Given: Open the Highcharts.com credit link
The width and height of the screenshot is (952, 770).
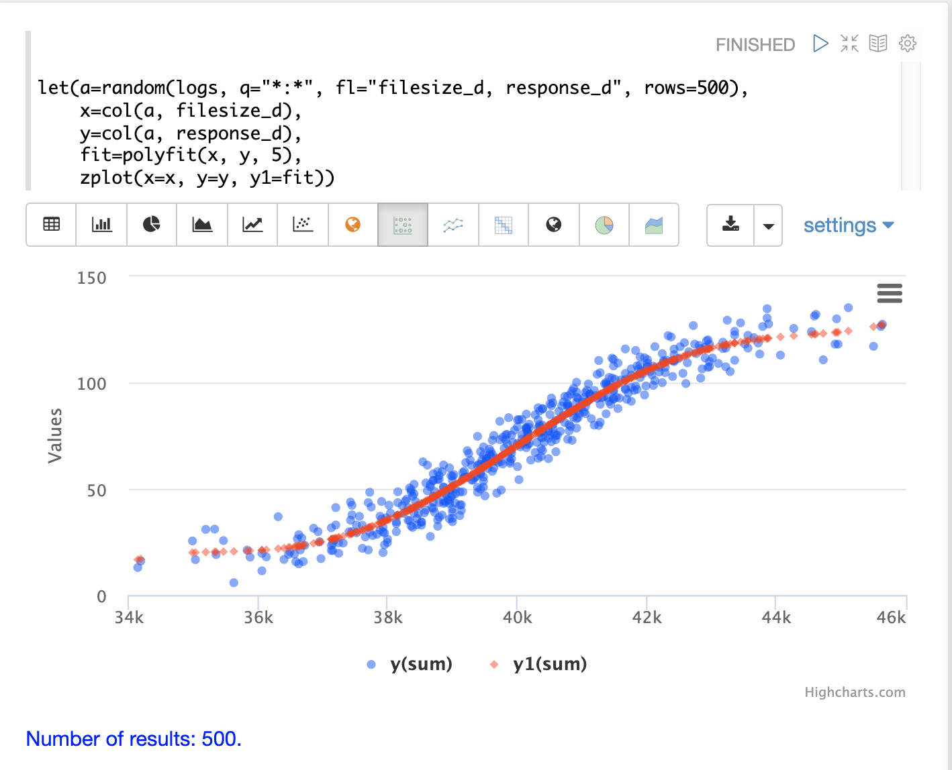Looking at the screenshot, I should 855,692.
